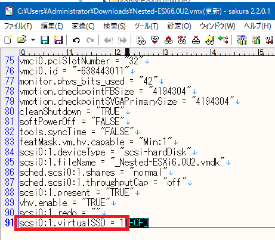275x240 pixels.
Task: Open the search binoculars icon
Action: [141, 40]
